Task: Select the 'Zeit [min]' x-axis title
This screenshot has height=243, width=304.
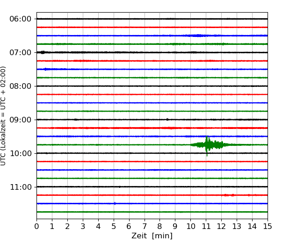Action: click(x=152, y=236)
